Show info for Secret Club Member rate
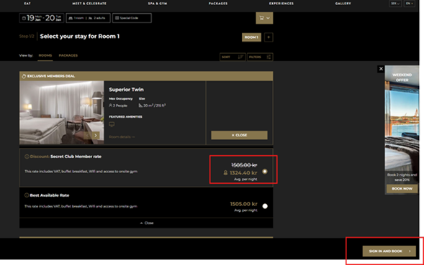The height and width of the screenshot is (265, 424). [27, 157]
